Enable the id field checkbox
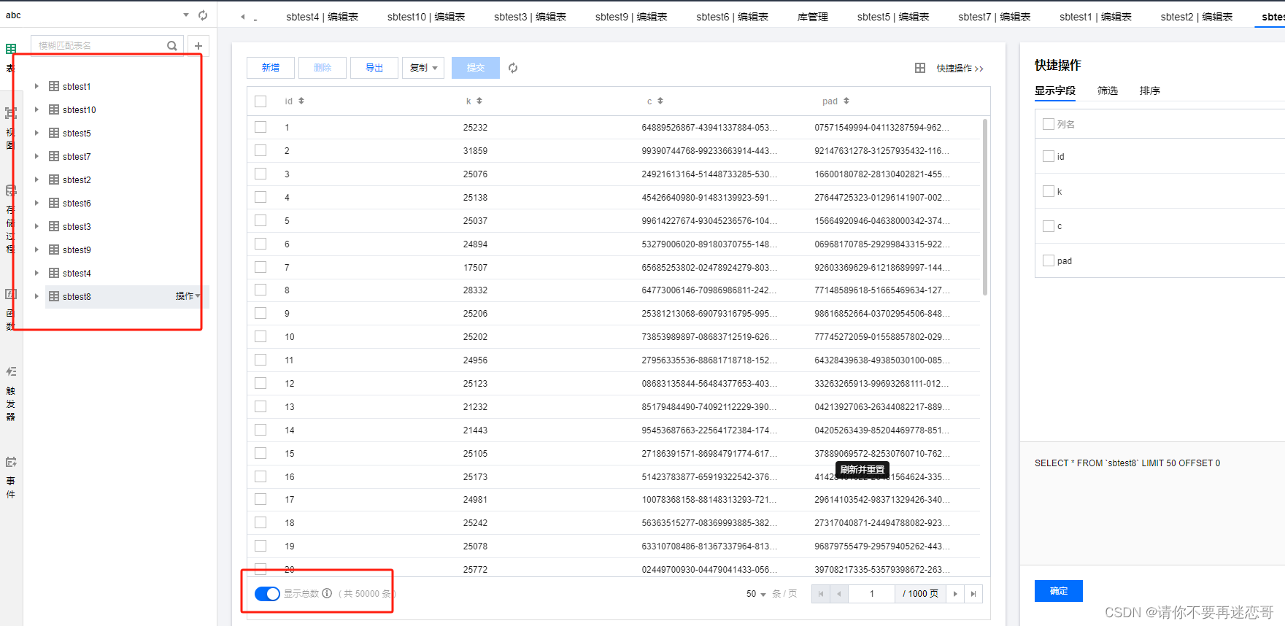 coord(1049,156)
